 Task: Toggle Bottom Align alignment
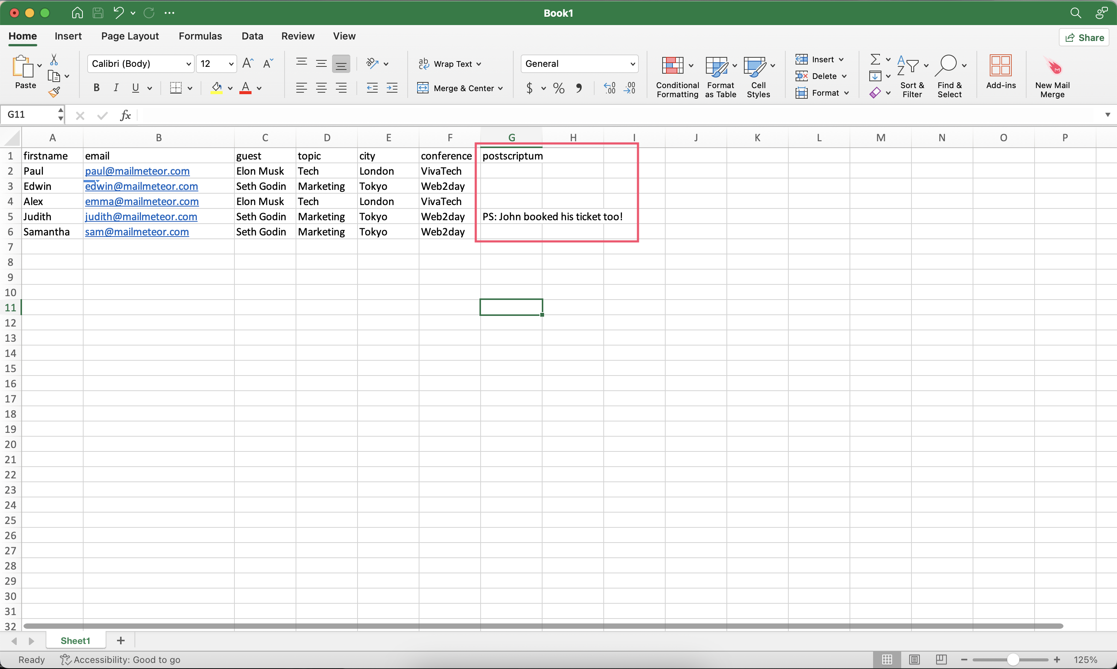click(x=341, y=63)
